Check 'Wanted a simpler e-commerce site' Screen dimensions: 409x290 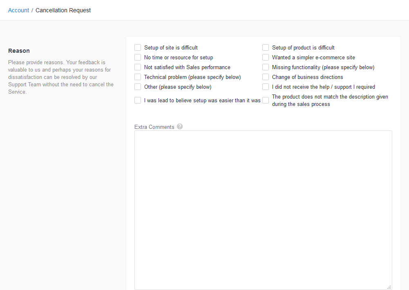click(x=266, y=57)
